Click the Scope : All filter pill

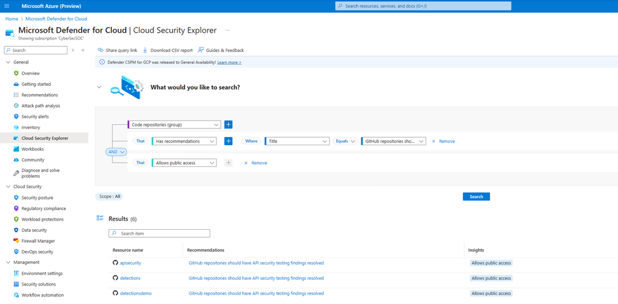(x=110, y=196)
